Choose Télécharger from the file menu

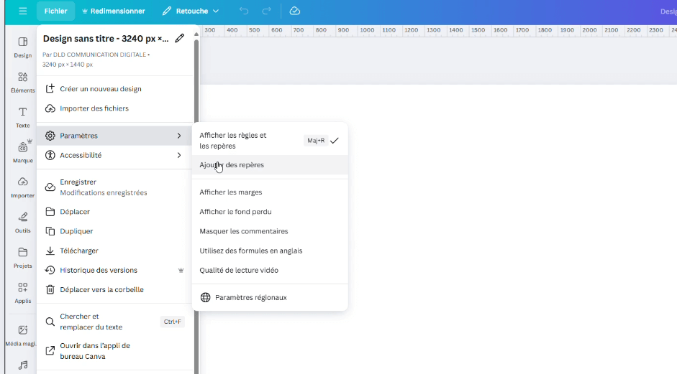(79, 251)
